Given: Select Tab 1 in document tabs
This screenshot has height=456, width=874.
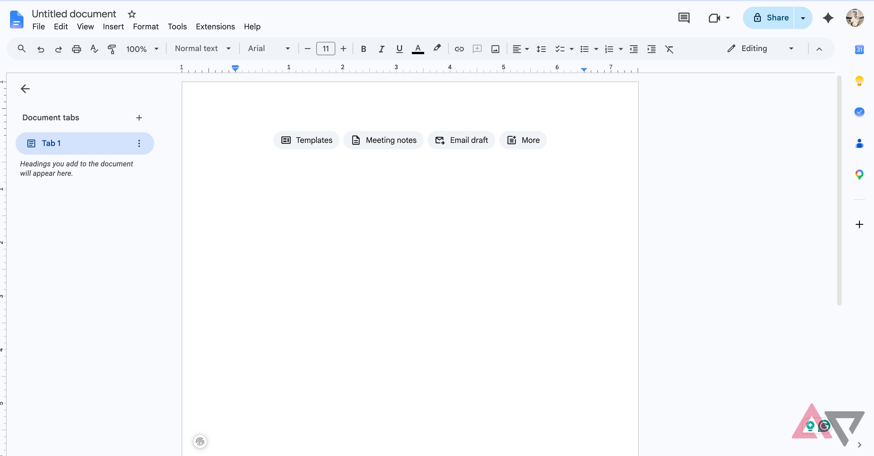Looking at the screenshot, I should 85,143.
